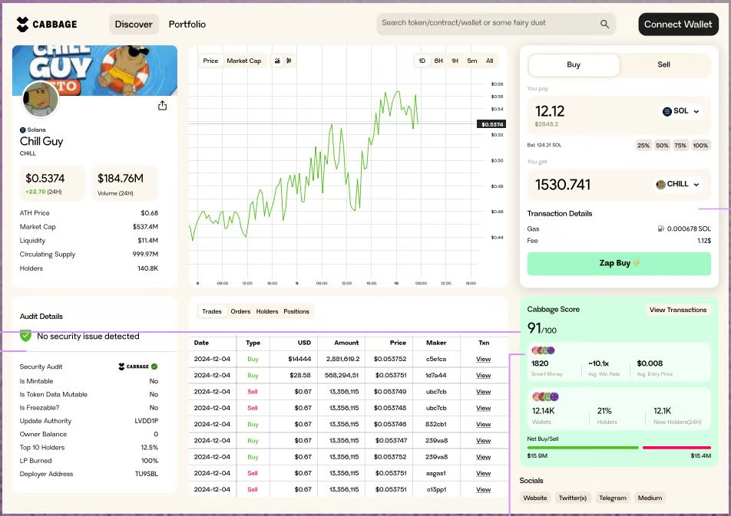731x516 pixels.
Task: Click the Chill Guy avatar image
Action: click(x=41, y=100)
